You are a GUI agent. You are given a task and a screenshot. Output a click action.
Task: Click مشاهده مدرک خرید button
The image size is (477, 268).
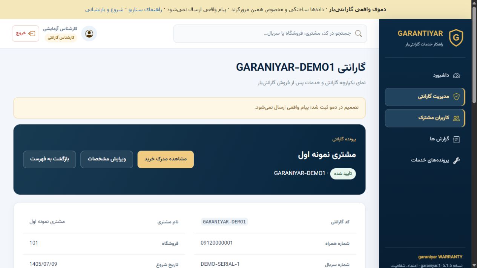coord(166,159)
